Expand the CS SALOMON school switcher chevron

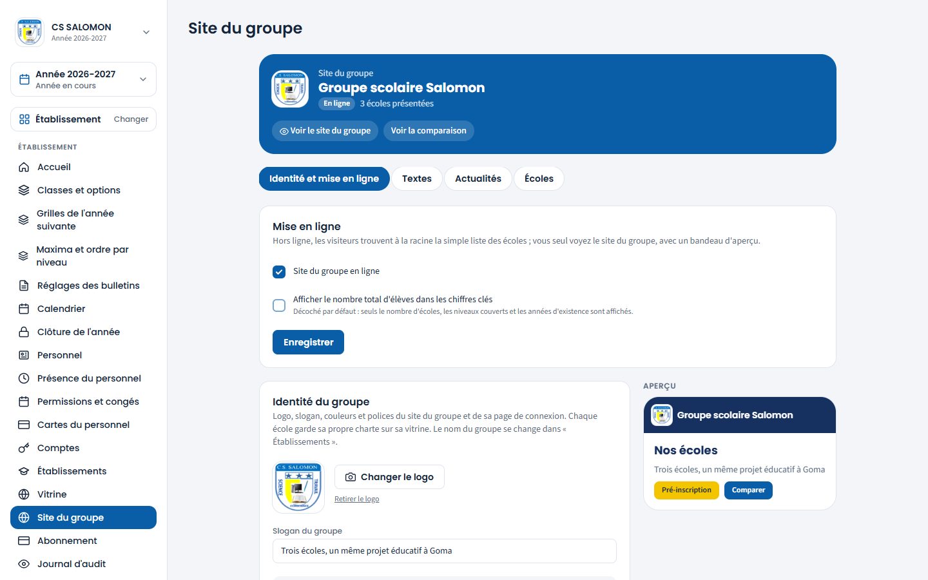pos(146,32)
